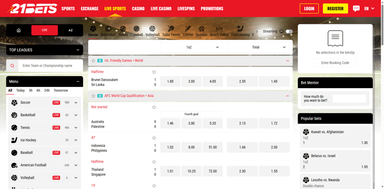Select the Volleyball icon in sports bar
The width and height of the screenshot is (384, 189).
(152, 29)
